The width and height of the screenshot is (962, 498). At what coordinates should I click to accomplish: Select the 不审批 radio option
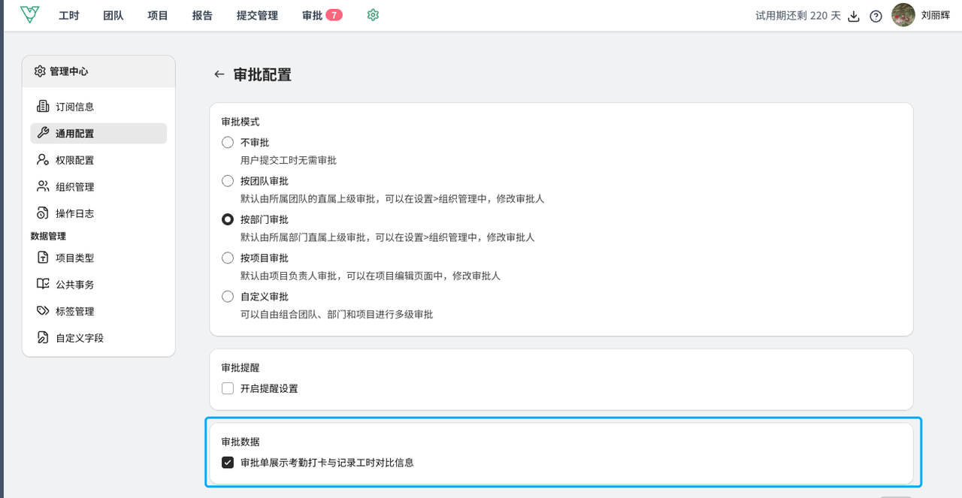point(228,142)
